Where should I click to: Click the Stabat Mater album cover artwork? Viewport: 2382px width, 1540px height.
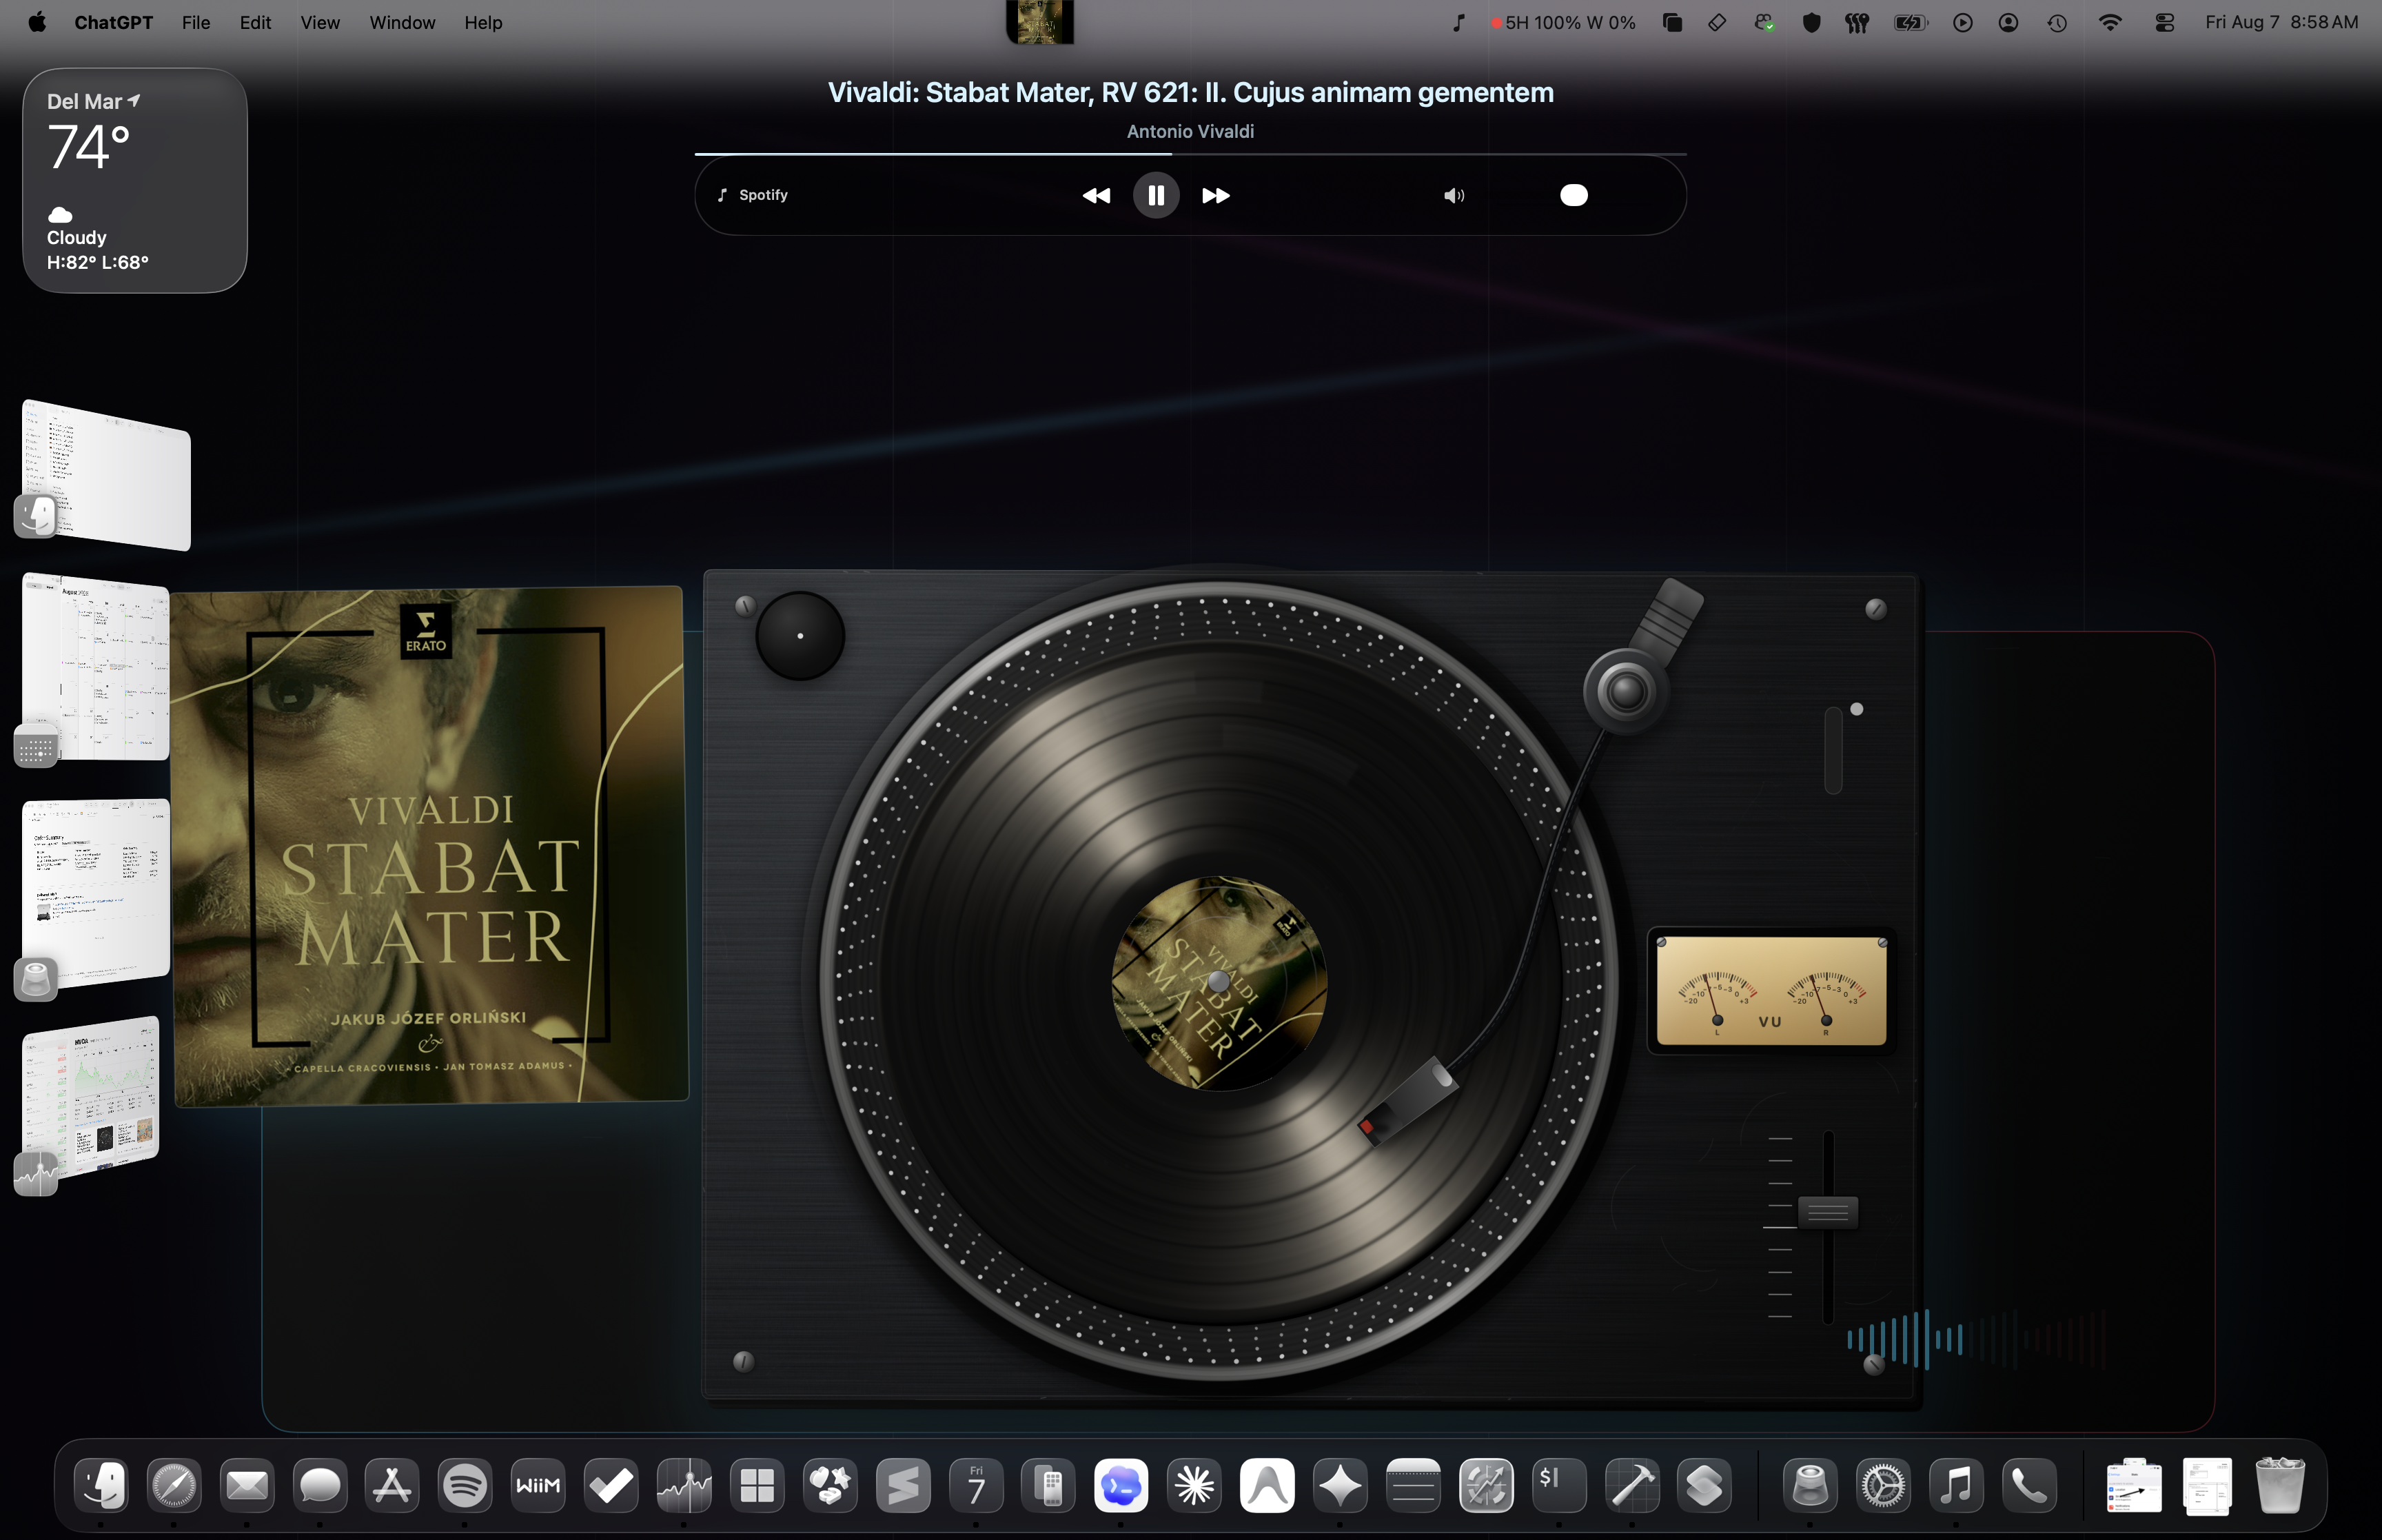click(430, 846)
